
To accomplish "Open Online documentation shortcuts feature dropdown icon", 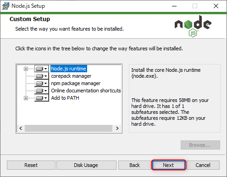I will click(x=42, y=91).
